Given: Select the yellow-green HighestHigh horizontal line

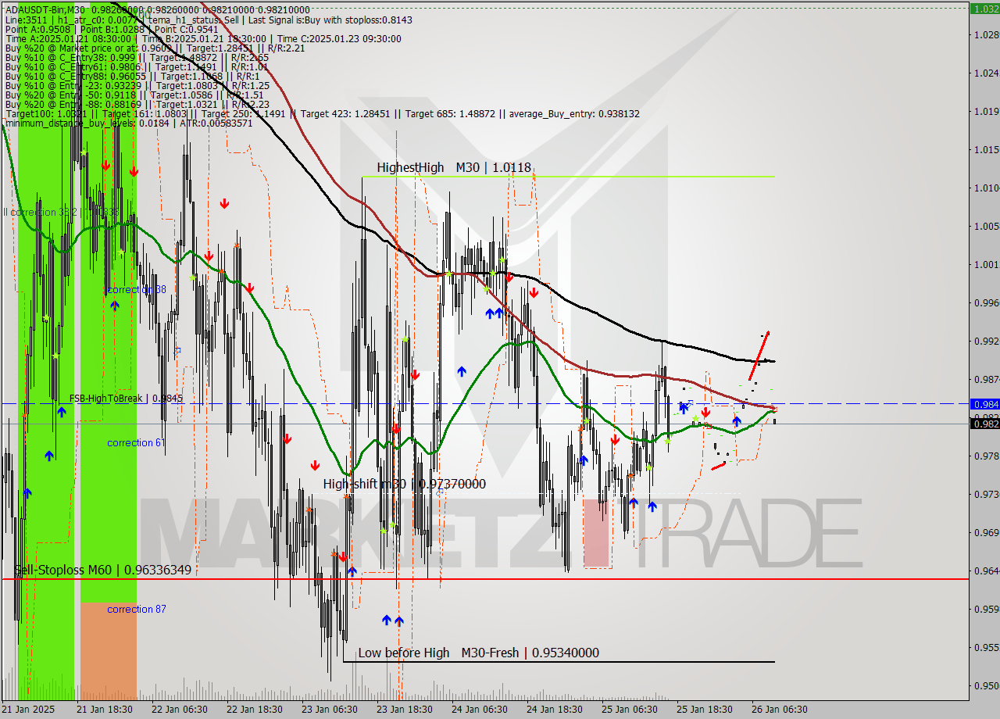Looking at the screenshot, I should click(x=568, y=177).
